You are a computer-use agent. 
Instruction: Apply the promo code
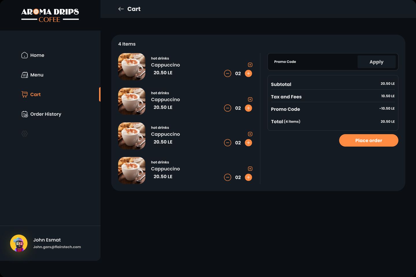376,62
